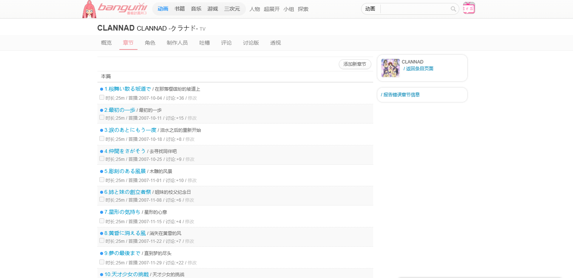Image resolution: width=573 pixels, height=278 pixels.
Task: Open 三次元 in the top navigation
Action: coord(232,9)
